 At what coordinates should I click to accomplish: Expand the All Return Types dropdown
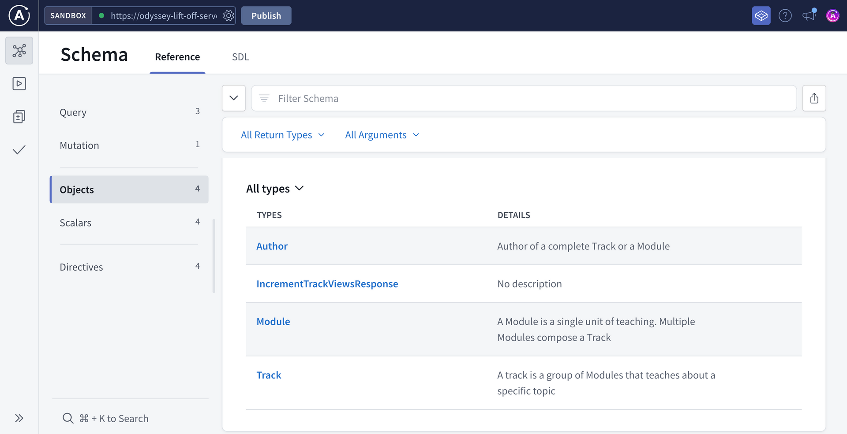[x=282, y=135]
